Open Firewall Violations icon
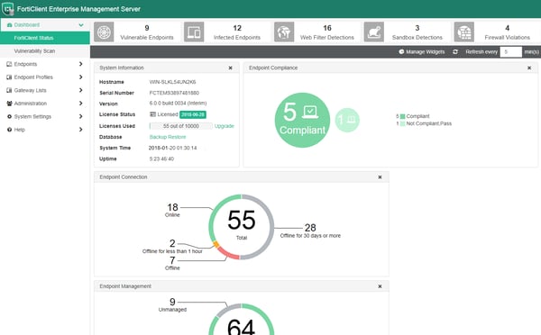541x335 pixels. [464, 32]
